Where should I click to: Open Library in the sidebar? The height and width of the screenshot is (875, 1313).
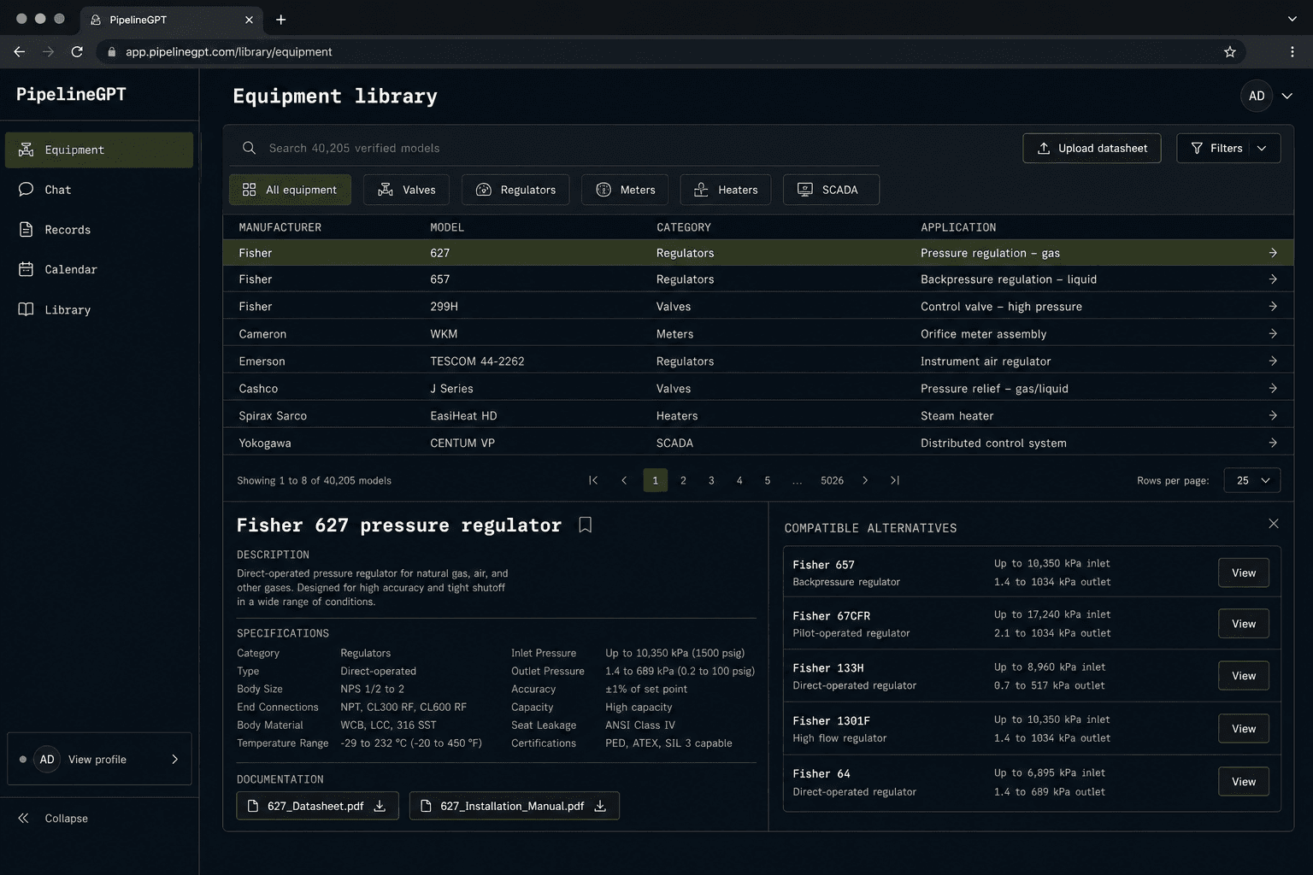[99, 309]
